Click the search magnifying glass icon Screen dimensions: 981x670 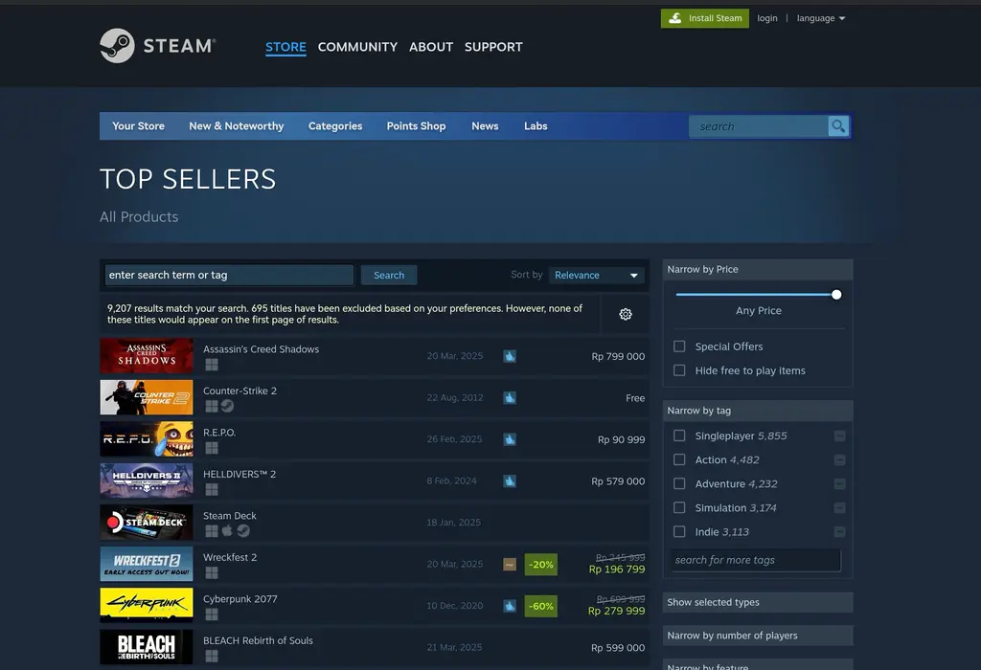click(x=837, y=125)
